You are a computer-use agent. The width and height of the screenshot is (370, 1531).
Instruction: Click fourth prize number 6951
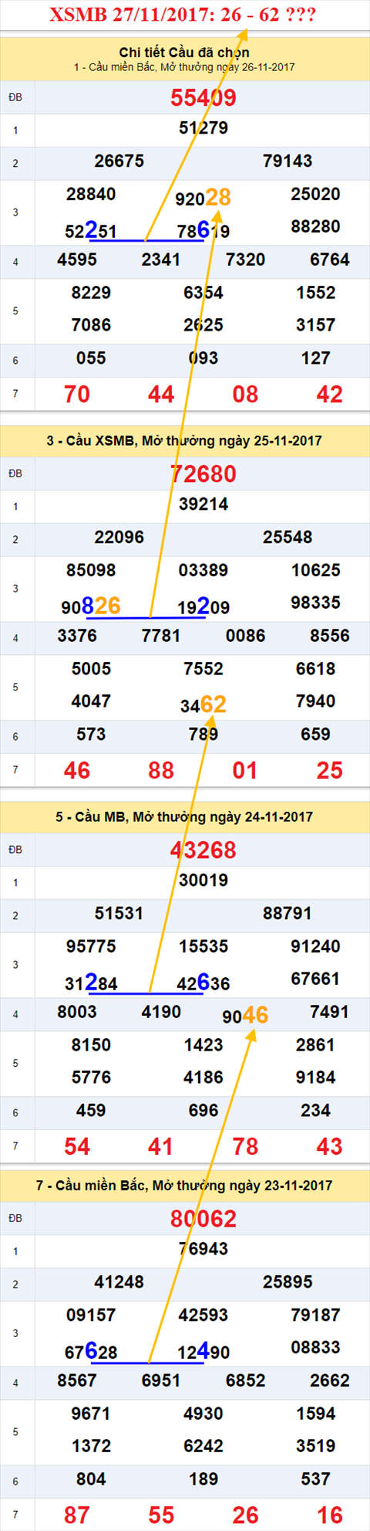(x=161, y=1380)
